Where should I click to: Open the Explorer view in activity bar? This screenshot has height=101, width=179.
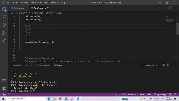coord(4,9)
